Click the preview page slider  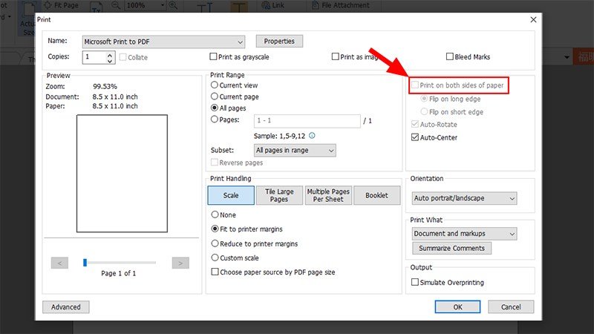(120, 263)
